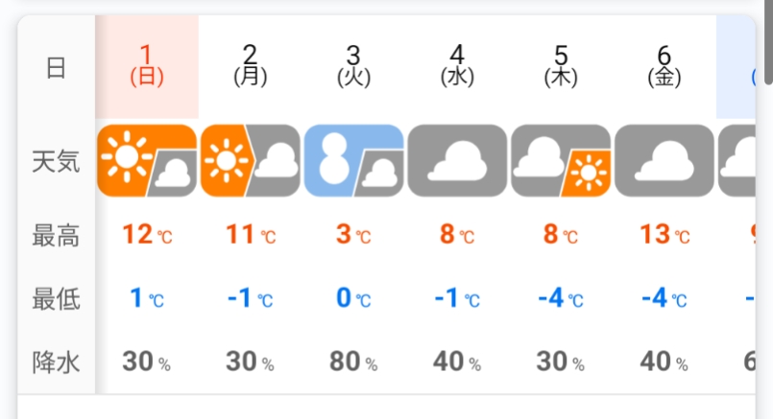
Task: Select the day 2 (月) date header
Action: [251, 66]
